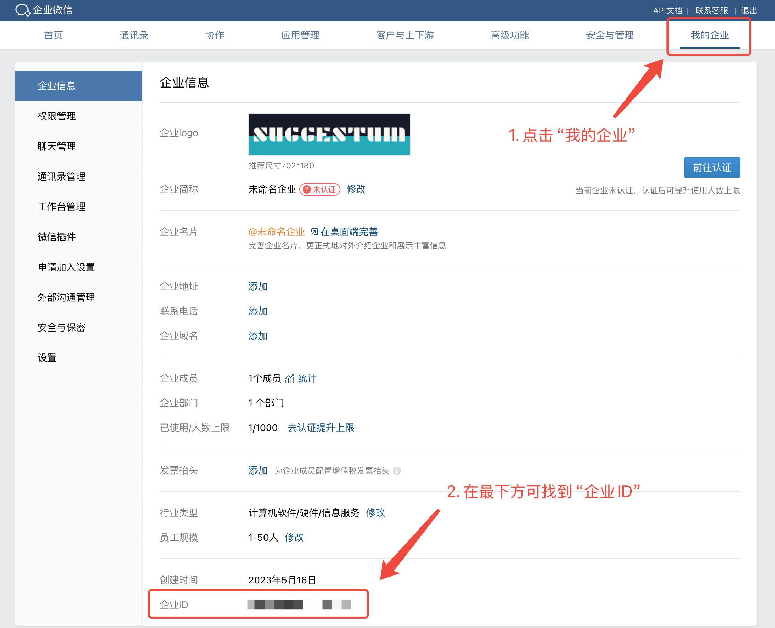Open the 统计 link for members
Image resolution: width=775 pixels, height=628 pixels.
[307, 379]
